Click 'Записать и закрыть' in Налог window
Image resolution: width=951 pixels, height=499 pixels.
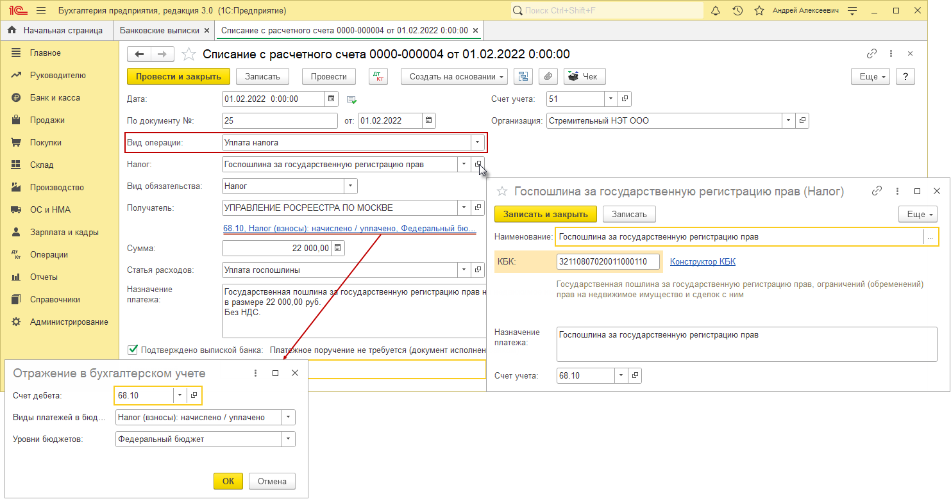tap(546, 214)
